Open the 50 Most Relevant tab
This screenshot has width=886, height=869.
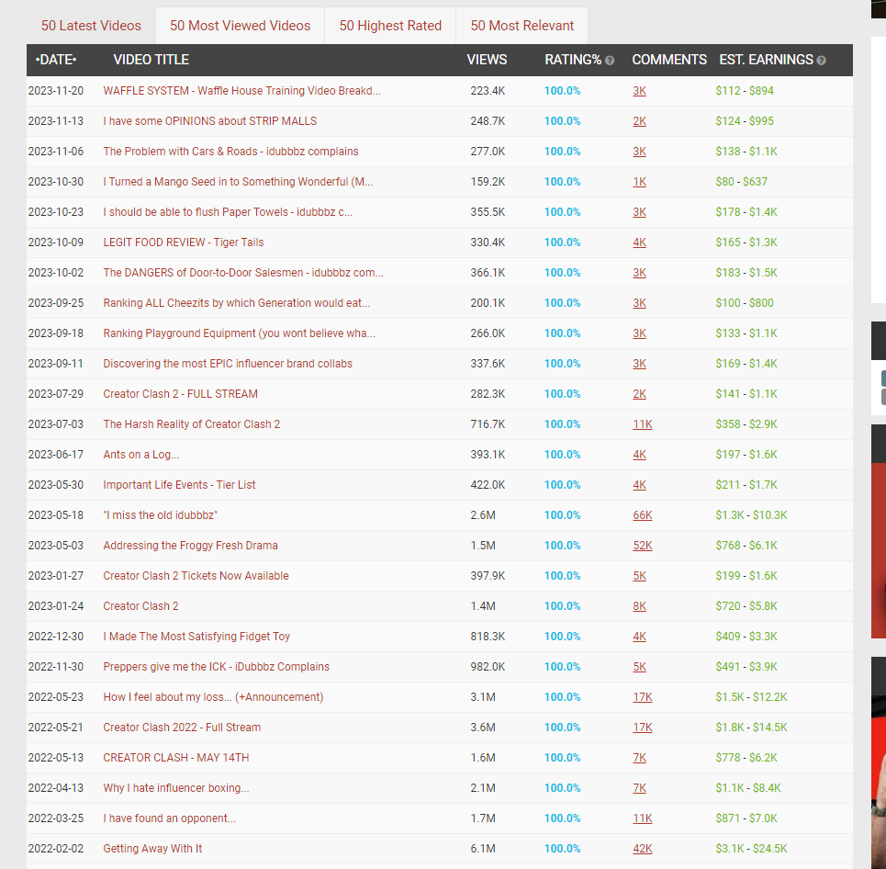pyautogui.click(x=522, y=26)
